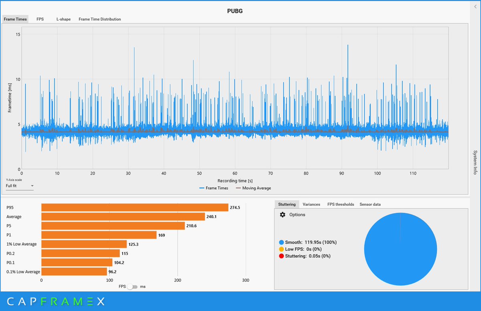
Task: Click the value 240.1 next to Average
Action: pos(212,217)
